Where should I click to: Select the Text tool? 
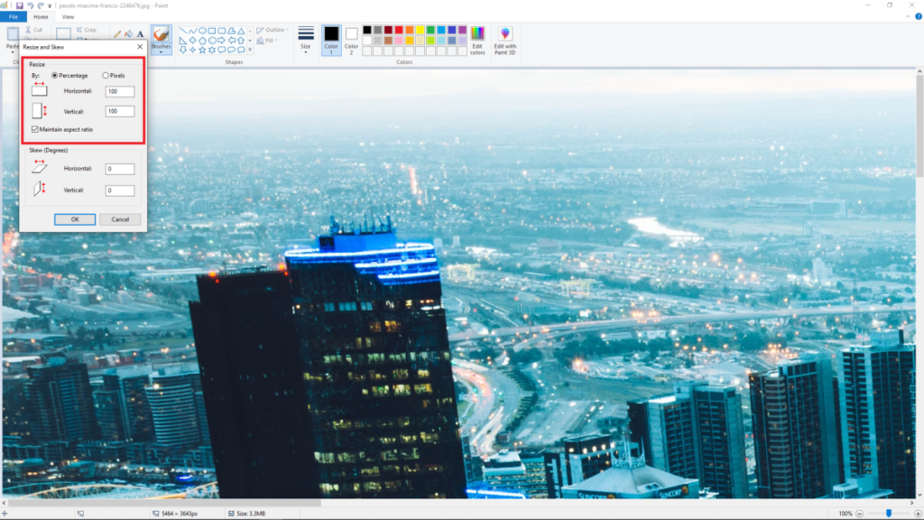tap(140, 34)
